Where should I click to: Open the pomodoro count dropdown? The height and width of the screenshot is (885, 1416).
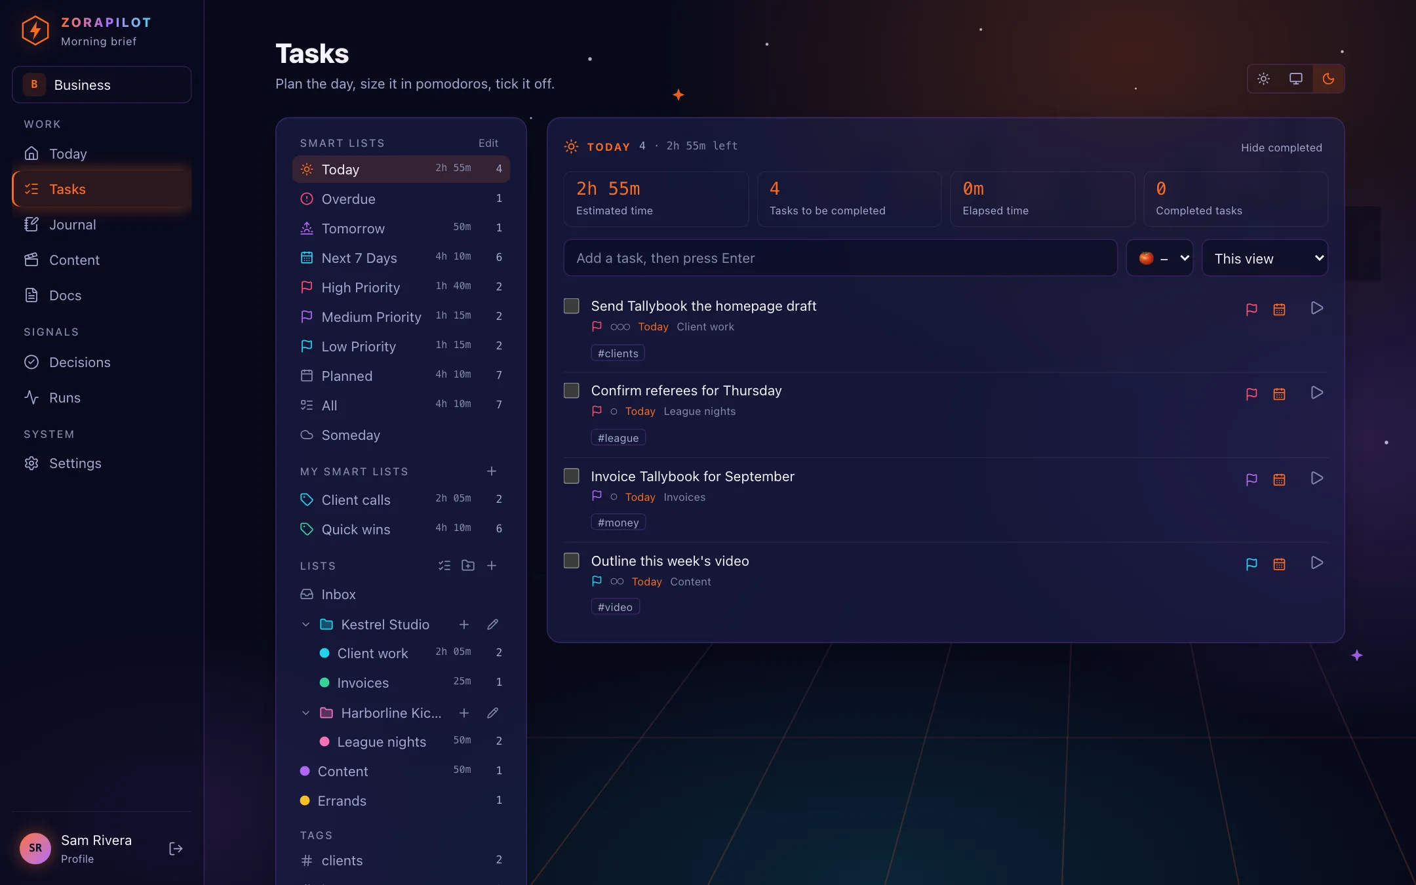[x=1160, y=258]
